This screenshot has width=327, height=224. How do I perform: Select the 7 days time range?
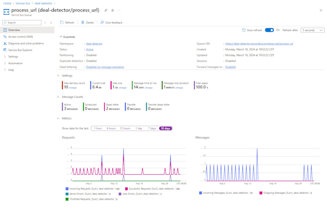[152, 129]
